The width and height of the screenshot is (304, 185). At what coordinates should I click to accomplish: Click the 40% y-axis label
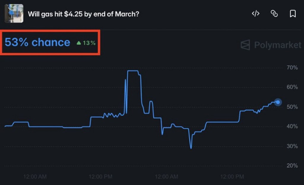[292, 126]
